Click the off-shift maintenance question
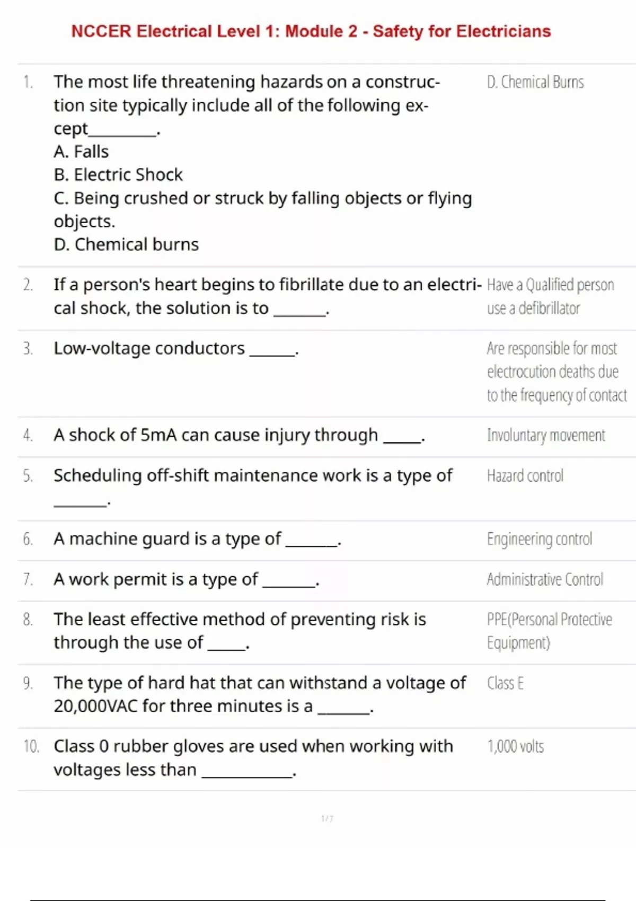636x901 pixels. (x=253, y=475)
